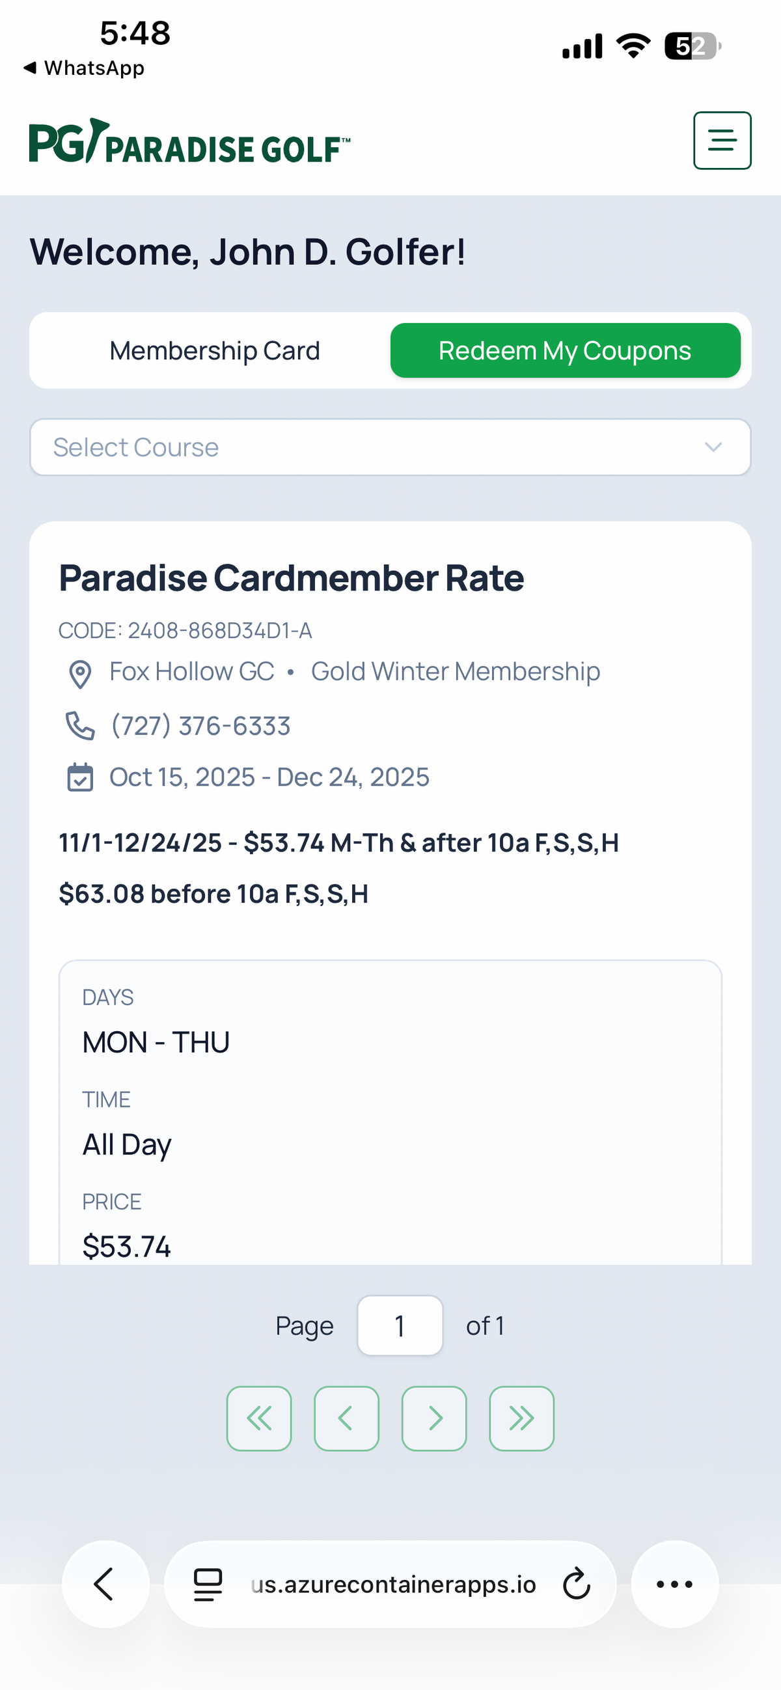The height and width of the screenshot is (1690, 781).
Task: Open the page tabs icon in address bar
Action: 208,1585
